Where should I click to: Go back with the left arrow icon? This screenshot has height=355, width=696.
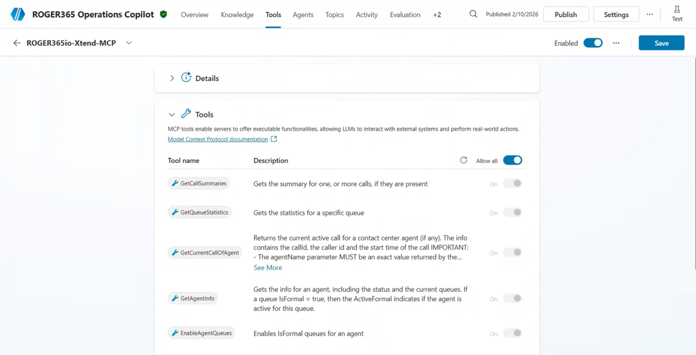tap(17, 43)
